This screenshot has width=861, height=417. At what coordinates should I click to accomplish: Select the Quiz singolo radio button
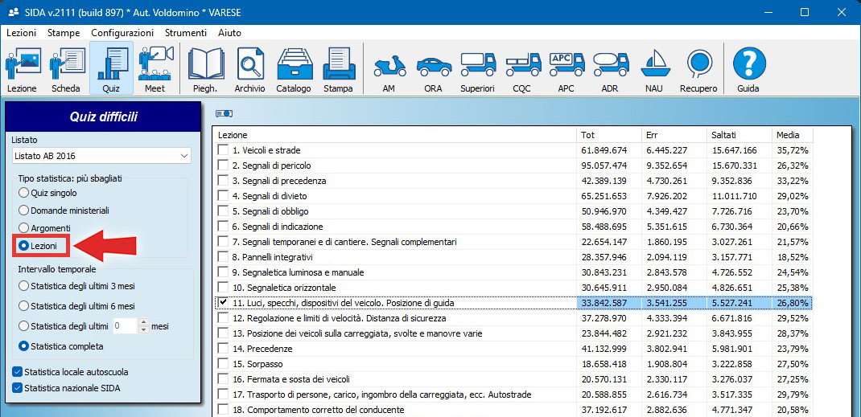point(23,194)
